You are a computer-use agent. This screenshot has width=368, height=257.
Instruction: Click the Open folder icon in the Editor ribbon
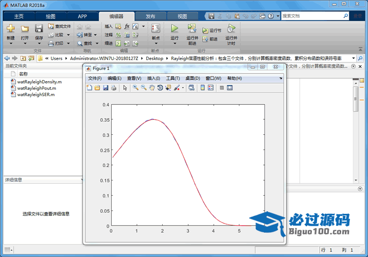click(25, 29)
